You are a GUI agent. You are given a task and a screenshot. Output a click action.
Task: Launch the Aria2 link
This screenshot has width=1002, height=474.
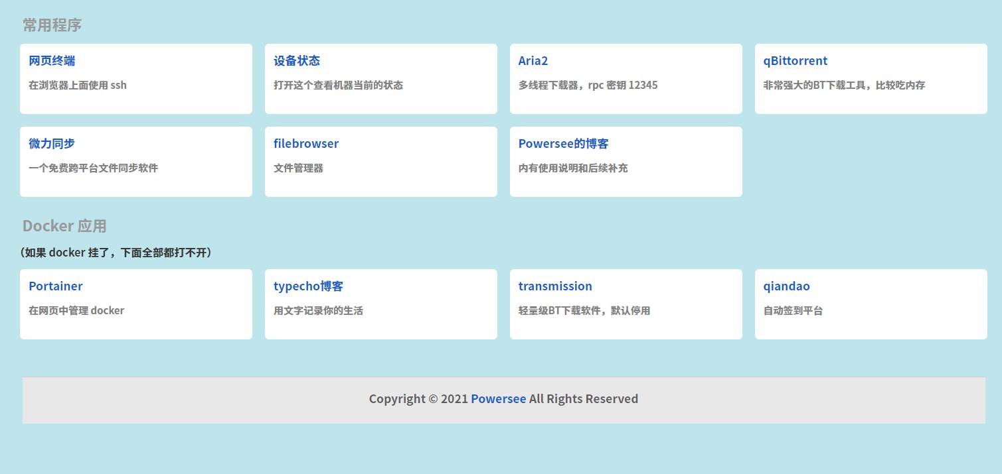(x=533, y=61)
